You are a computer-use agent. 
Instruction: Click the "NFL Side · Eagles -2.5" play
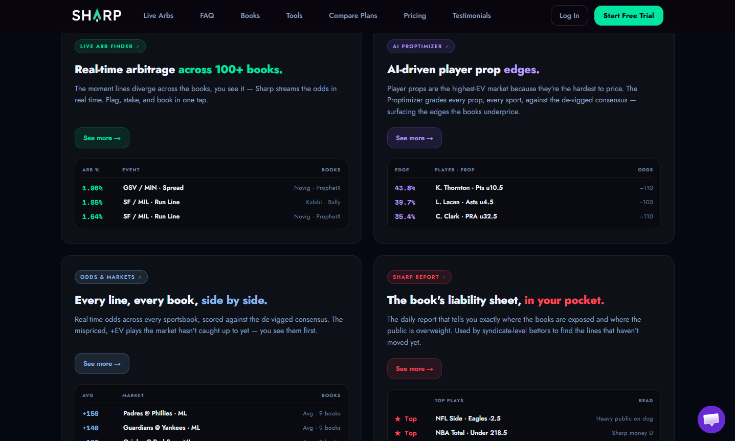tap(468, 418)
